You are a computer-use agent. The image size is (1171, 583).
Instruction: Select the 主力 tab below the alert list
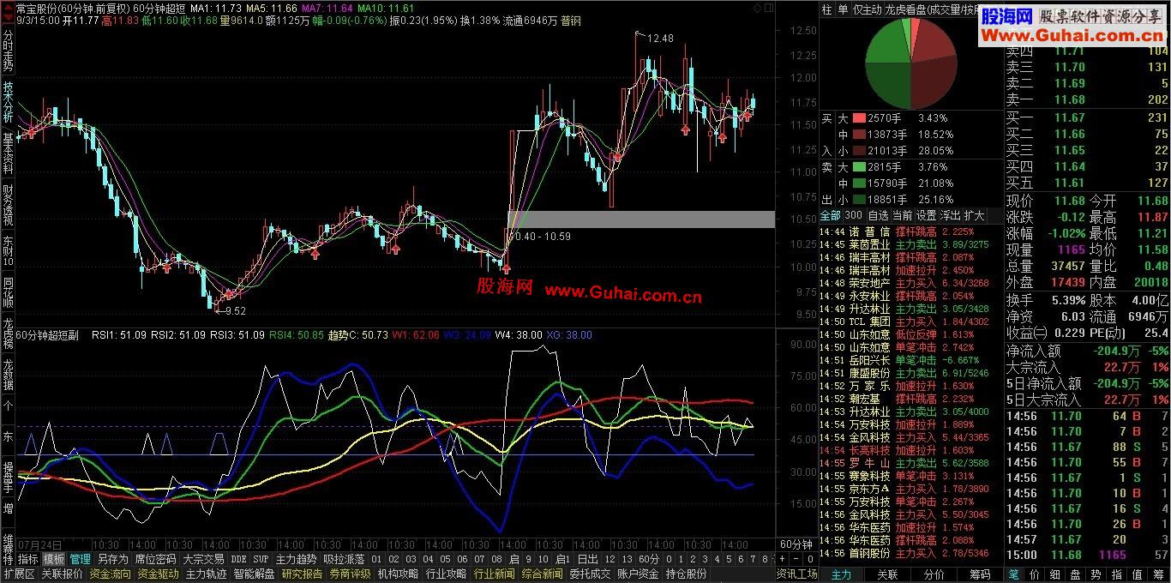pos(842,574)
